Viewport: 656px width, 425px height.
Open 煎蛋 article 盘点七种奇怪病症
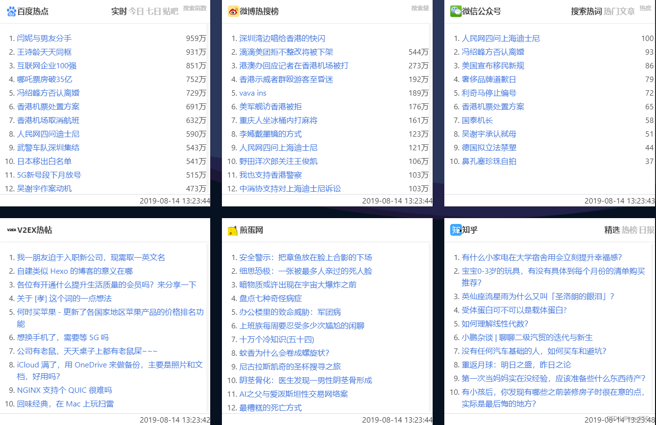pos(271,298)
